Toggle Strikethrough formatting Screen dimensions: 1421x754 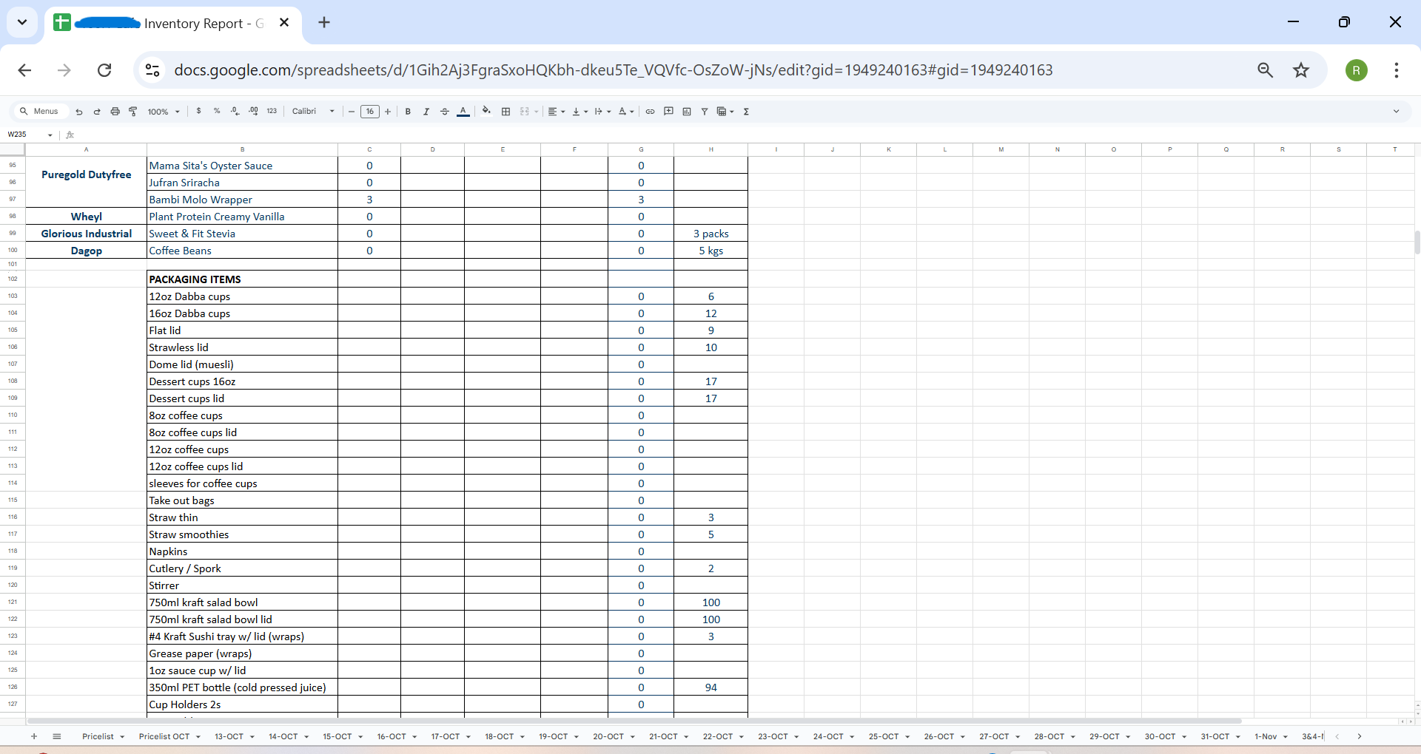point(445,112)
